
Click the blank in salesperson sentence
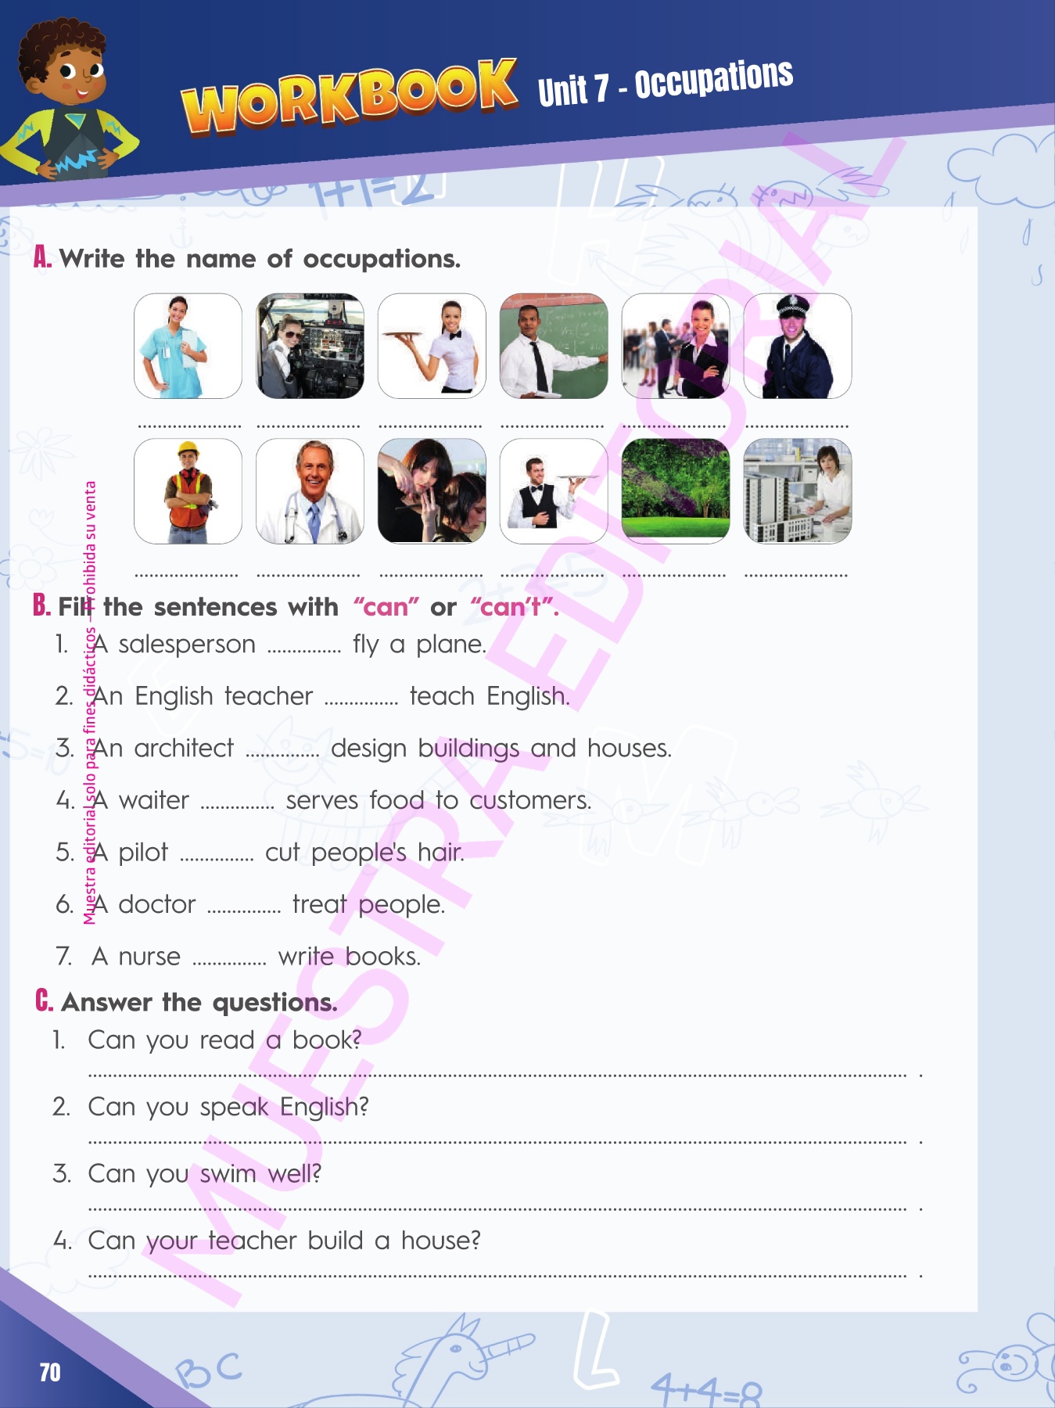[x=304, y=648]
